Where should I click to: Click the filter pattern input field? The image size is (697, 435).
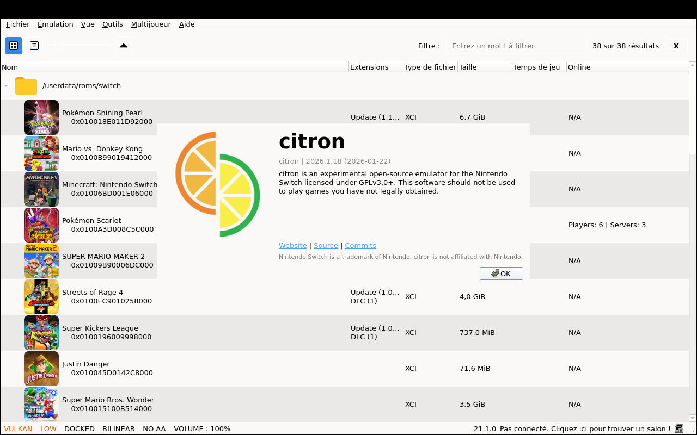(x=516, y=46)
